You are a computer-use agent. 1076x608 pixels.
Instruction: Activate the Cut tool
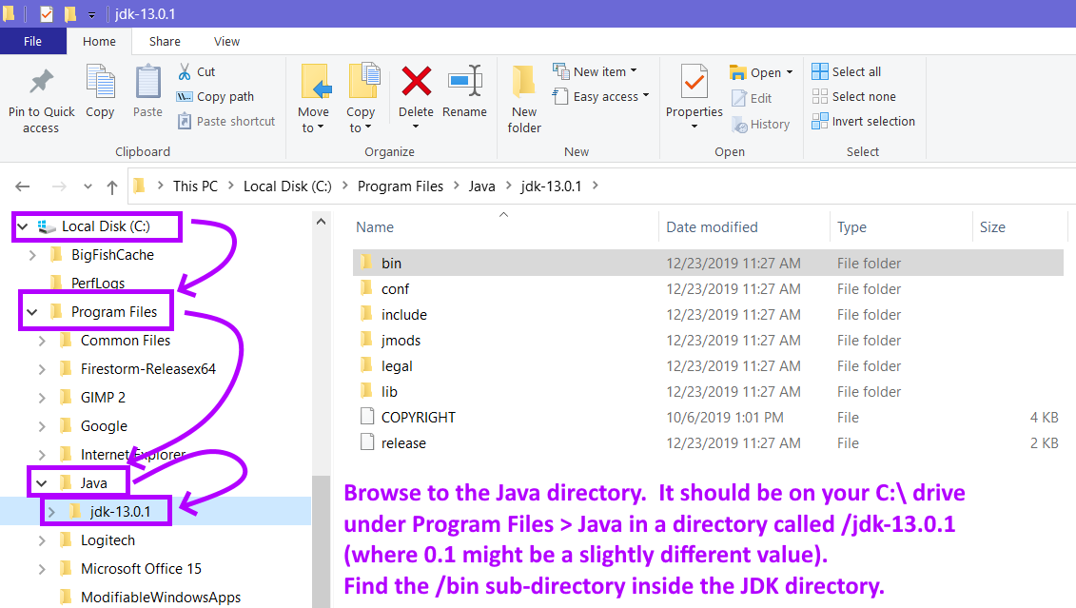click(x=201, y=70)
